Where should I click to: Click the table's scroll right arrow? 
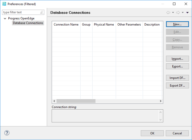click(x=160, y=101)
